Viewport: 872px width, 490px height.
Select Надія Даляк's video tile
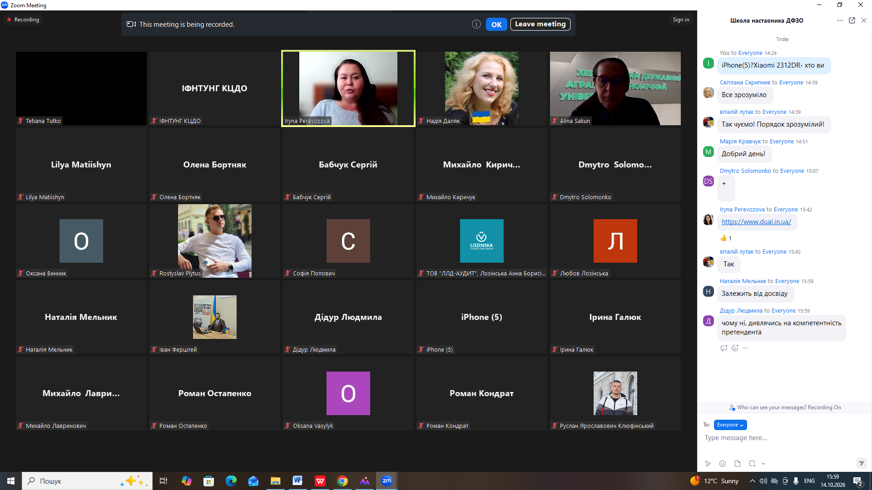pos(482,88)
